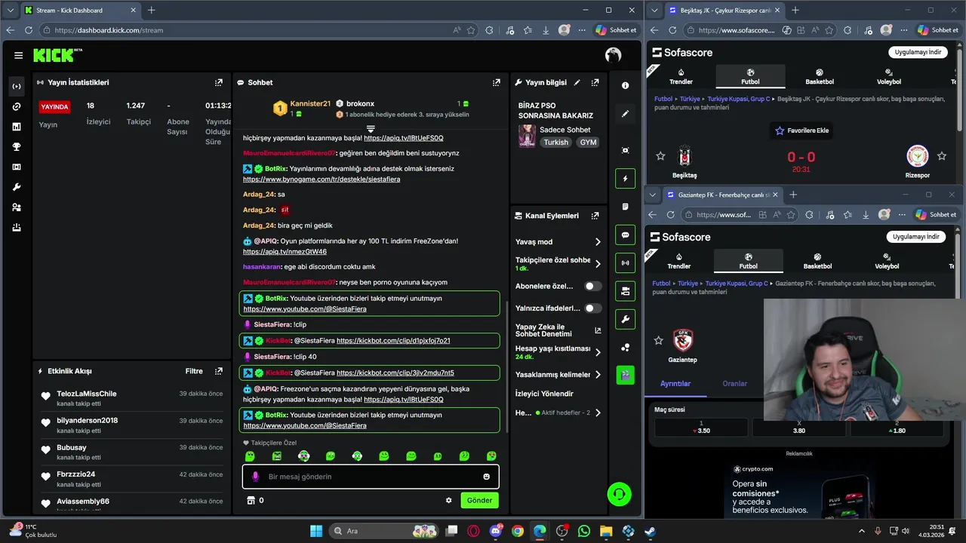Open user profile avatar in Kick header
966x543 pixels.
coord(613,55)
